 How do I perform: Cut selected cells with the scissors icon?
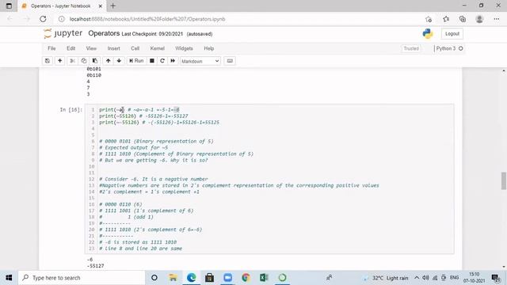coord(72,61)
